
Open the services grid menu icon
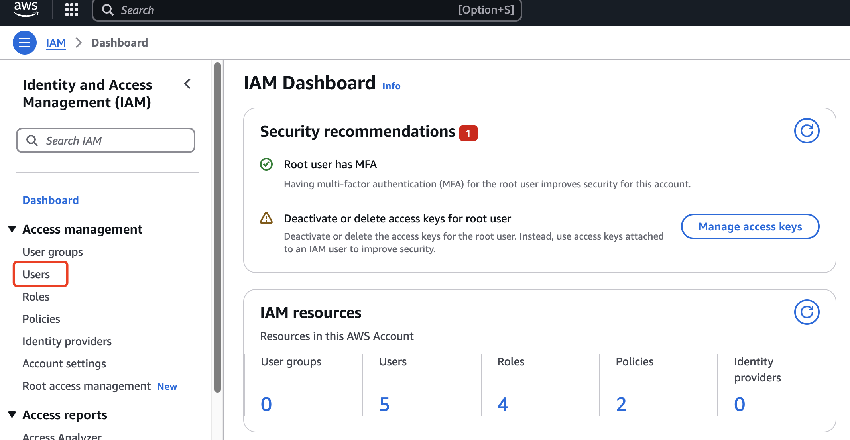72,9
